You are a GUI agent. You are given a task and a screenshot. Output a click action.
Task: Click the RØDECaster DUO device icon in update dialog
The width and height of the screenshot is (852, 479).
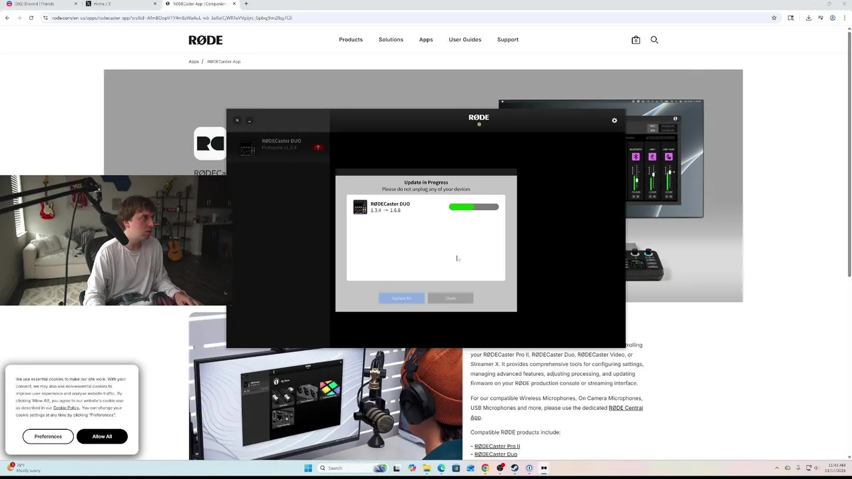click(x=360, y=208)
